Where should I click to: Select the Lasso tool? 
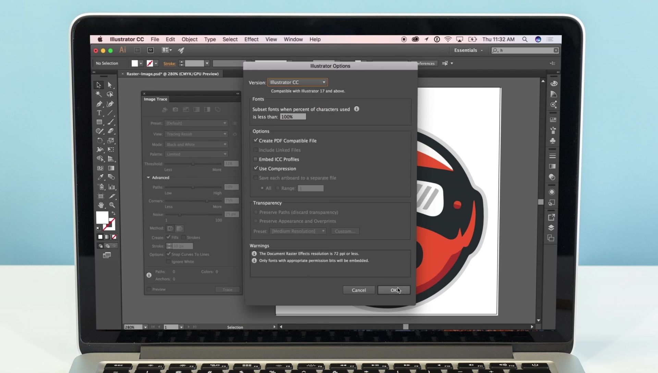110,94
